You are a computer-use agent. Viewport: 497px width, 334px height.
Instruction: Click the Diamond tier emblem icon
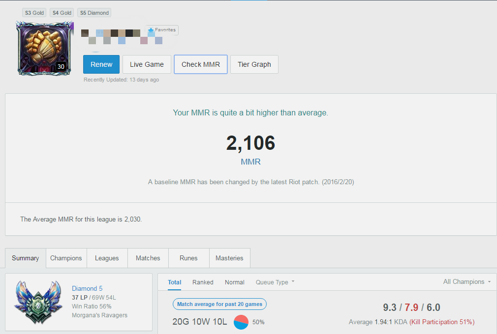pyautogui.click(x=38, y=303)
